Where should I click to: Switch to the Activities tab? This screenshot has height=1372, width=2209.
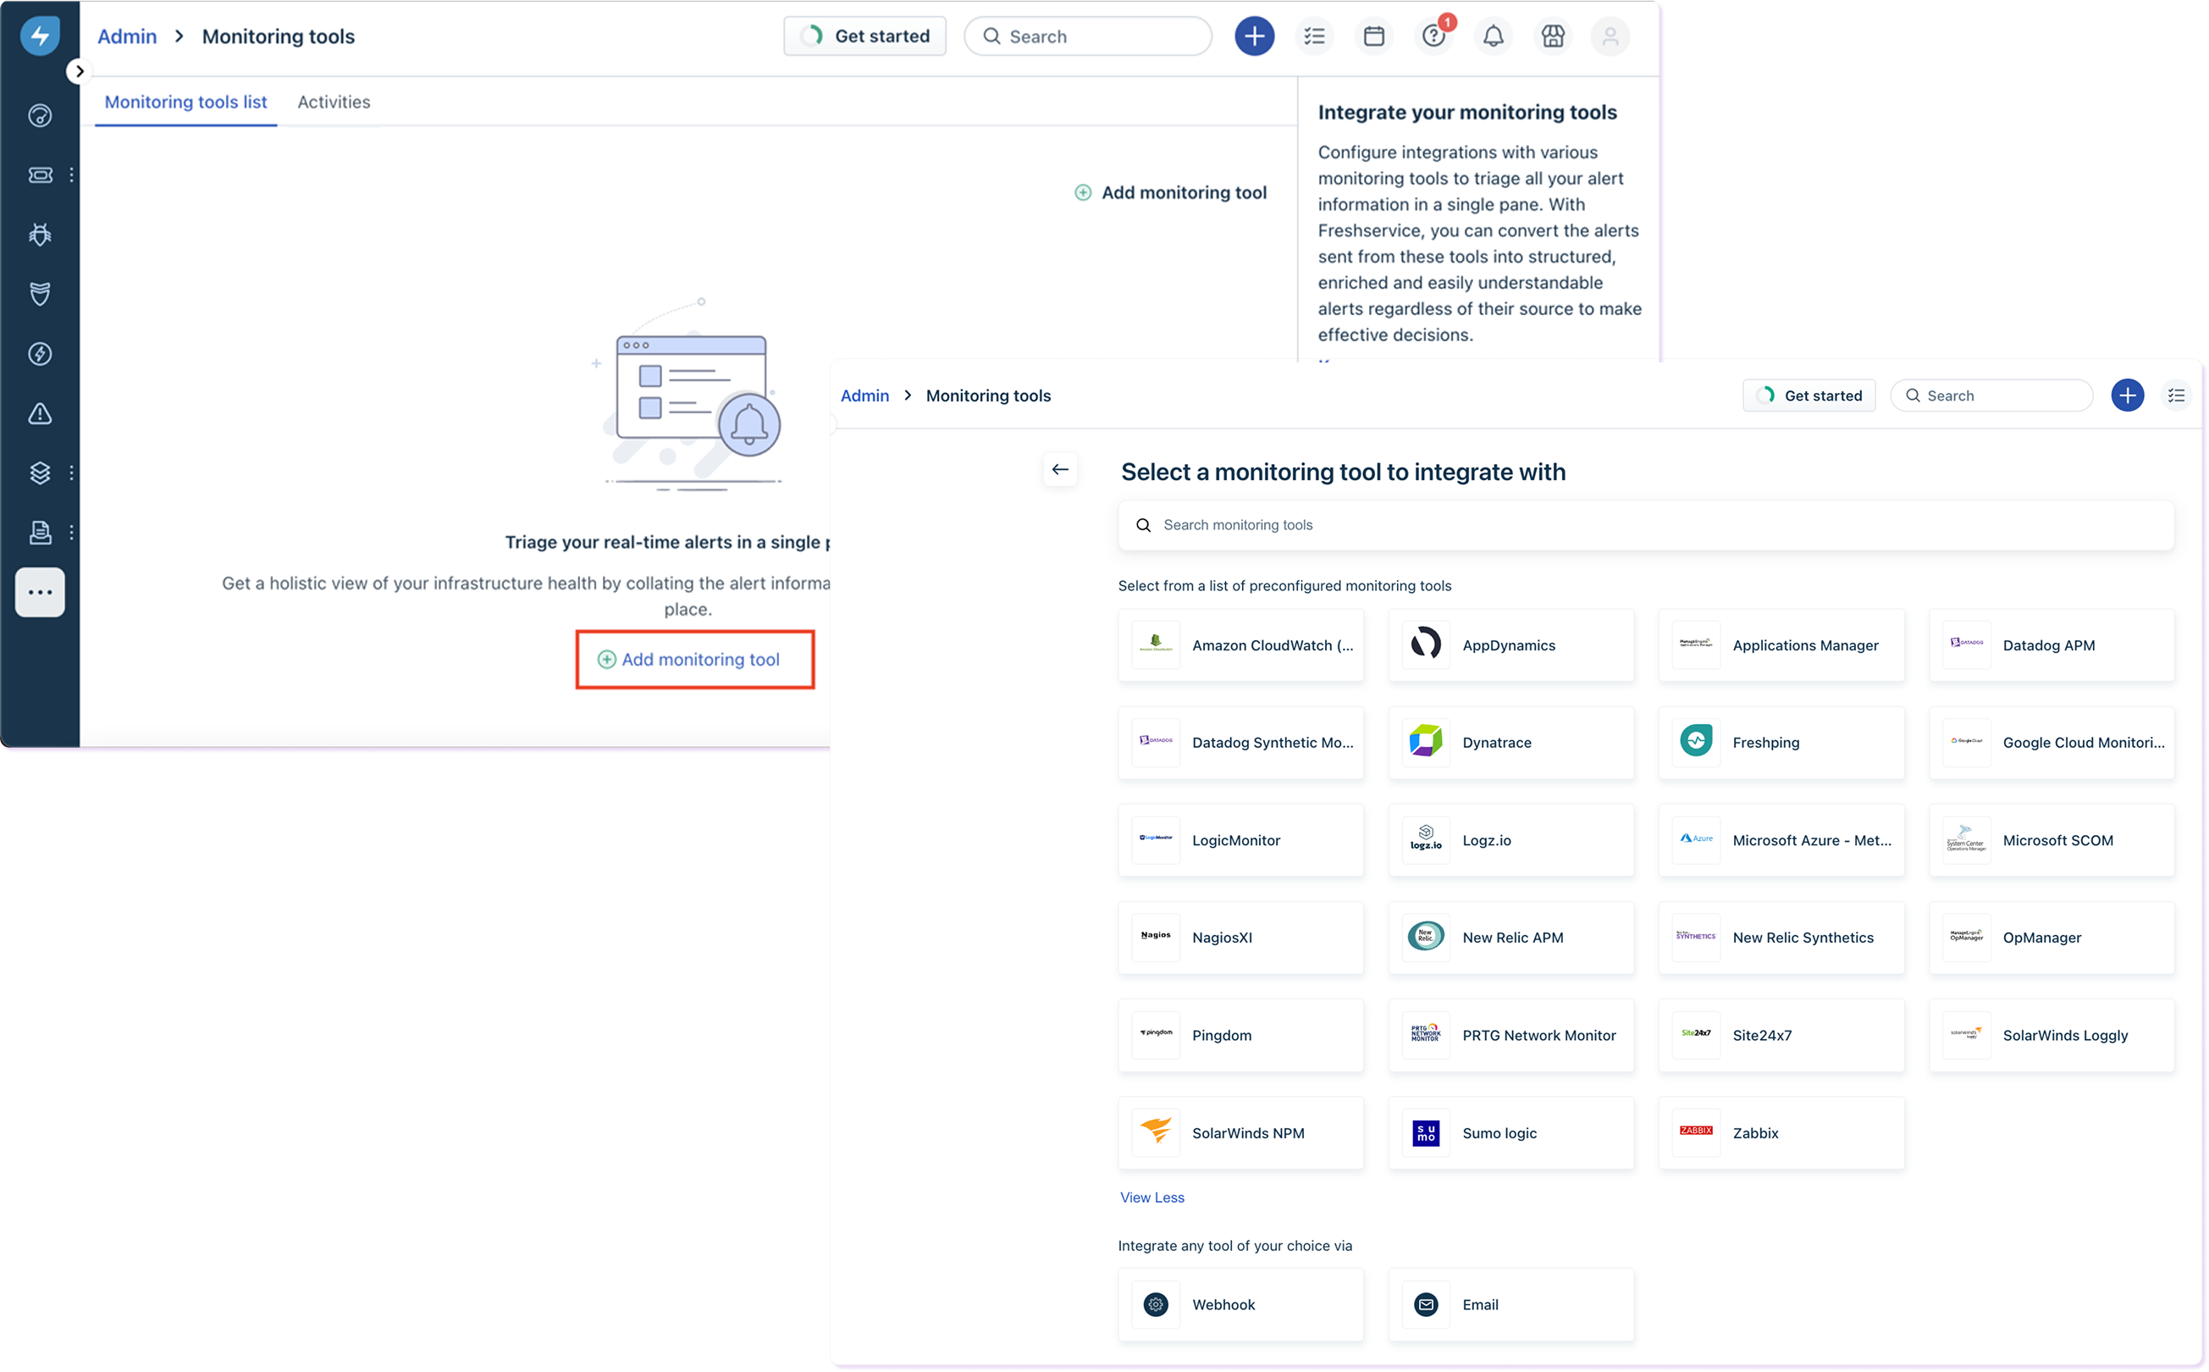click(x=334, y=102)
